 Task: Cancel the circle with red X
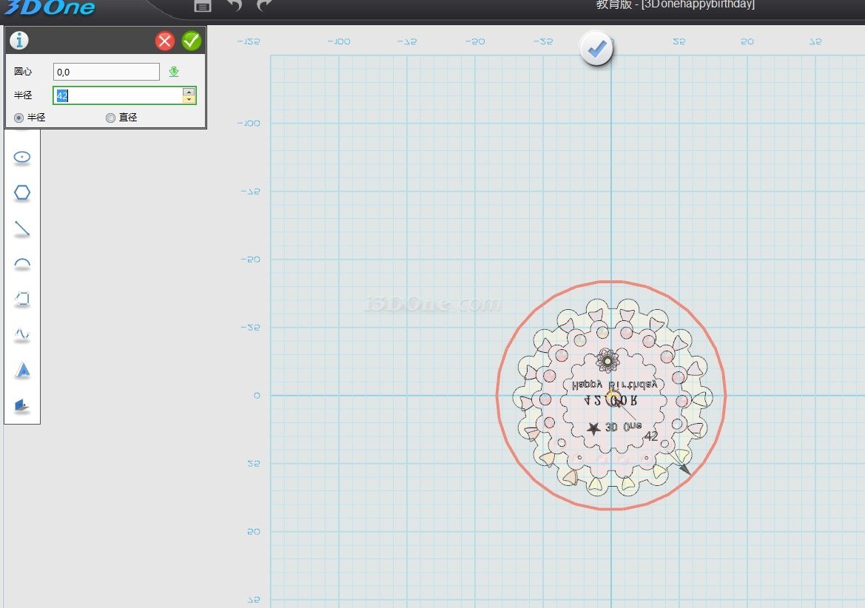[165, 41]
